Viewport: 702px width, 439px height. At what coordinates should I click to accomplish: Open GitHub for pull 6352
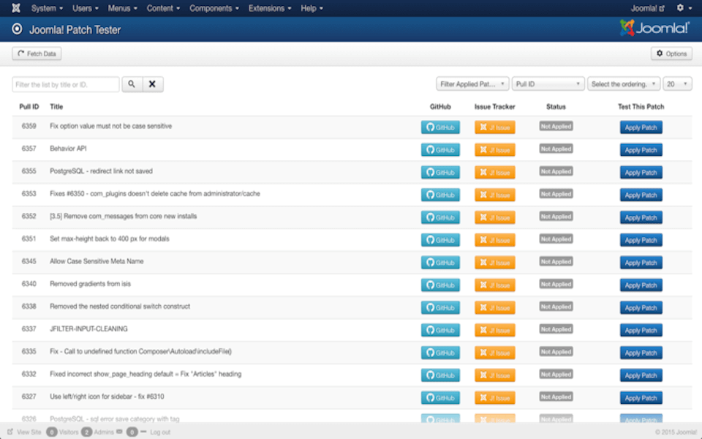pyautogui.click(x=440, y=217)
